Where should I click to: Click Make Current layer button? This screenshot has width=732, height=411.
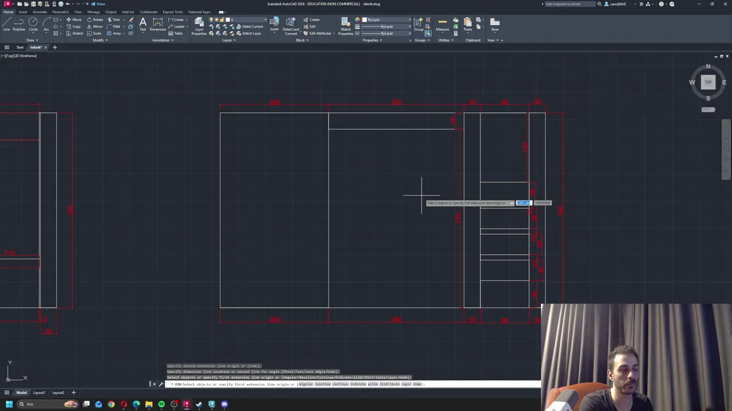click(249, 26)
